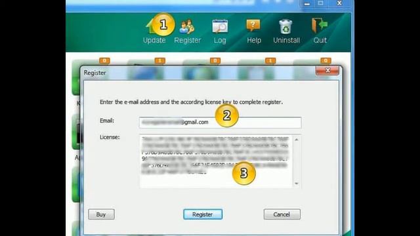This screenshot has height=236, width=420.
Task: Click the Update toolbar label
Action: click(x=154, y=41)
